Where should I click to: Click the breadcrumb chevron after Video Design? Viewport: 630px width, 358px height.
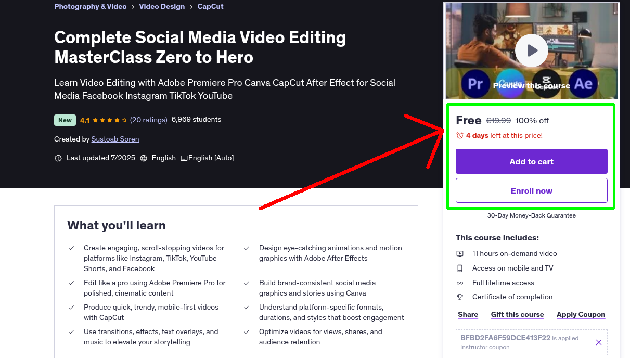[x=191, y=7]
